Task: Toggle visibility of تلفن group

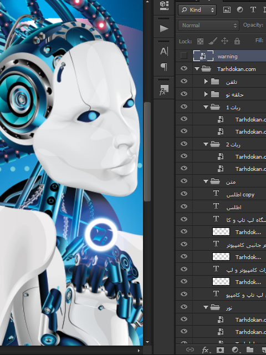Action: [x=184, y=81]
